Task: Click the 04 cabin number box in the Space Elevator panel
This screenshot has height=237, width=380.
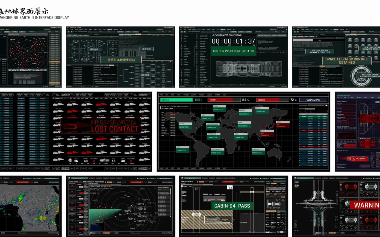Action: pyautogui.click(x=230, y=187)
